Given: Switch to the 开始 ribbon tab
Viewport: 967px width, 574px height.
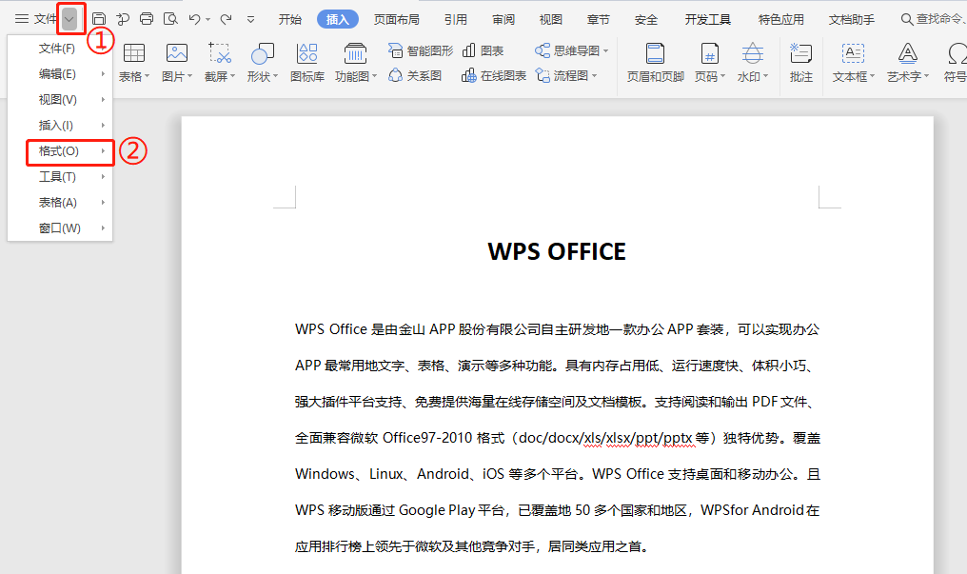Looking at the screenshot, I should point(290,20).
